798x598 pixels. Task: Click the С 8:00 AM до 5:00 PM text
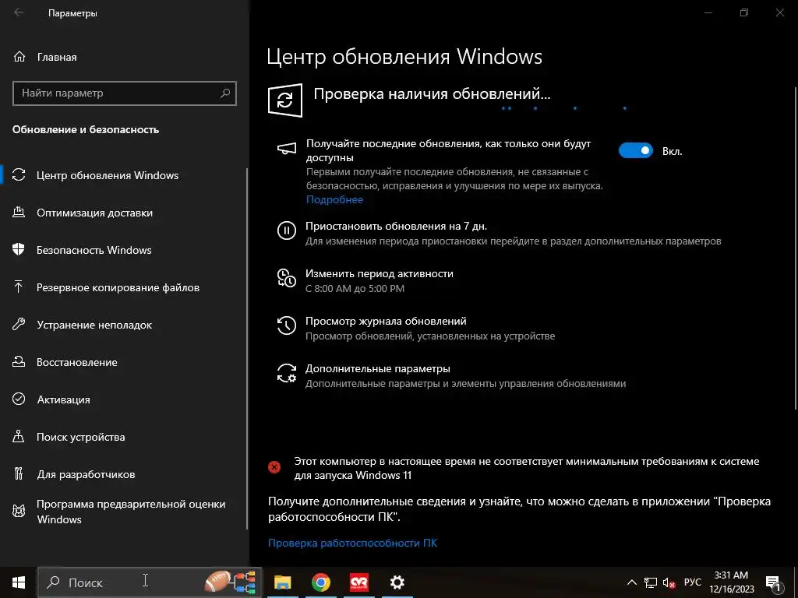coord(355,288)
